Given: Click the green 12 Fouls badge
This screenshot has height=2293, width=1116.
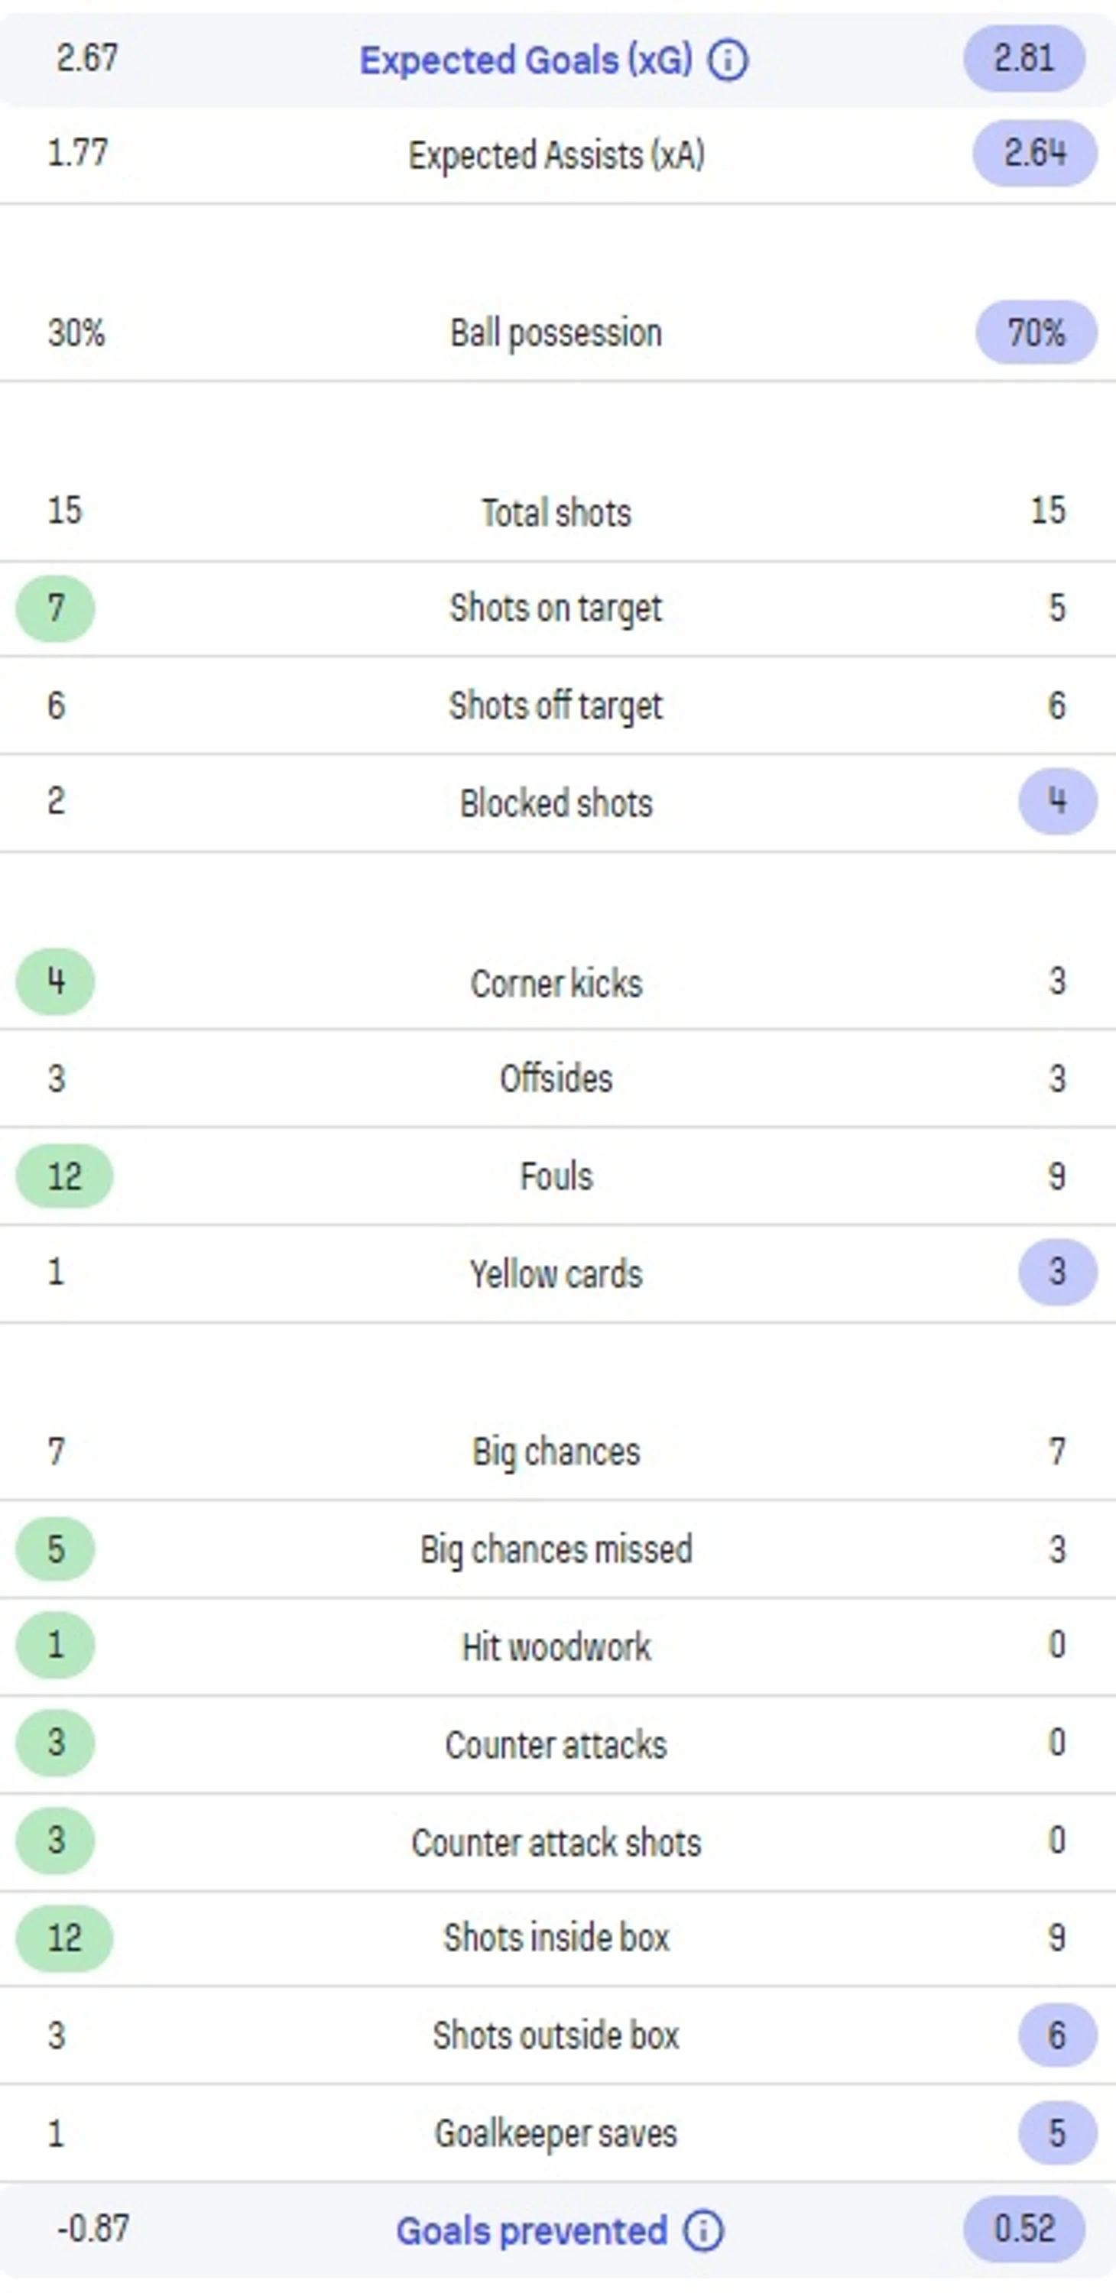Looking at the screenshot, I should pyautogui.click(x=64, y=1177).
